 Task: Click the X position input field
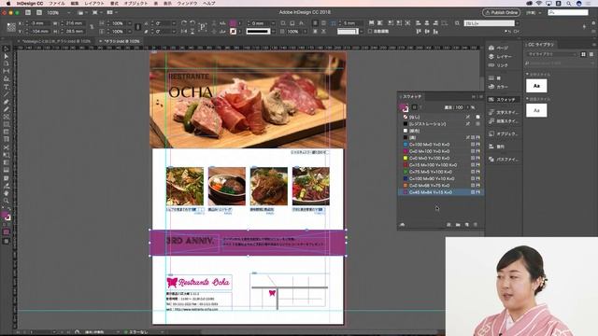(39, 23)
